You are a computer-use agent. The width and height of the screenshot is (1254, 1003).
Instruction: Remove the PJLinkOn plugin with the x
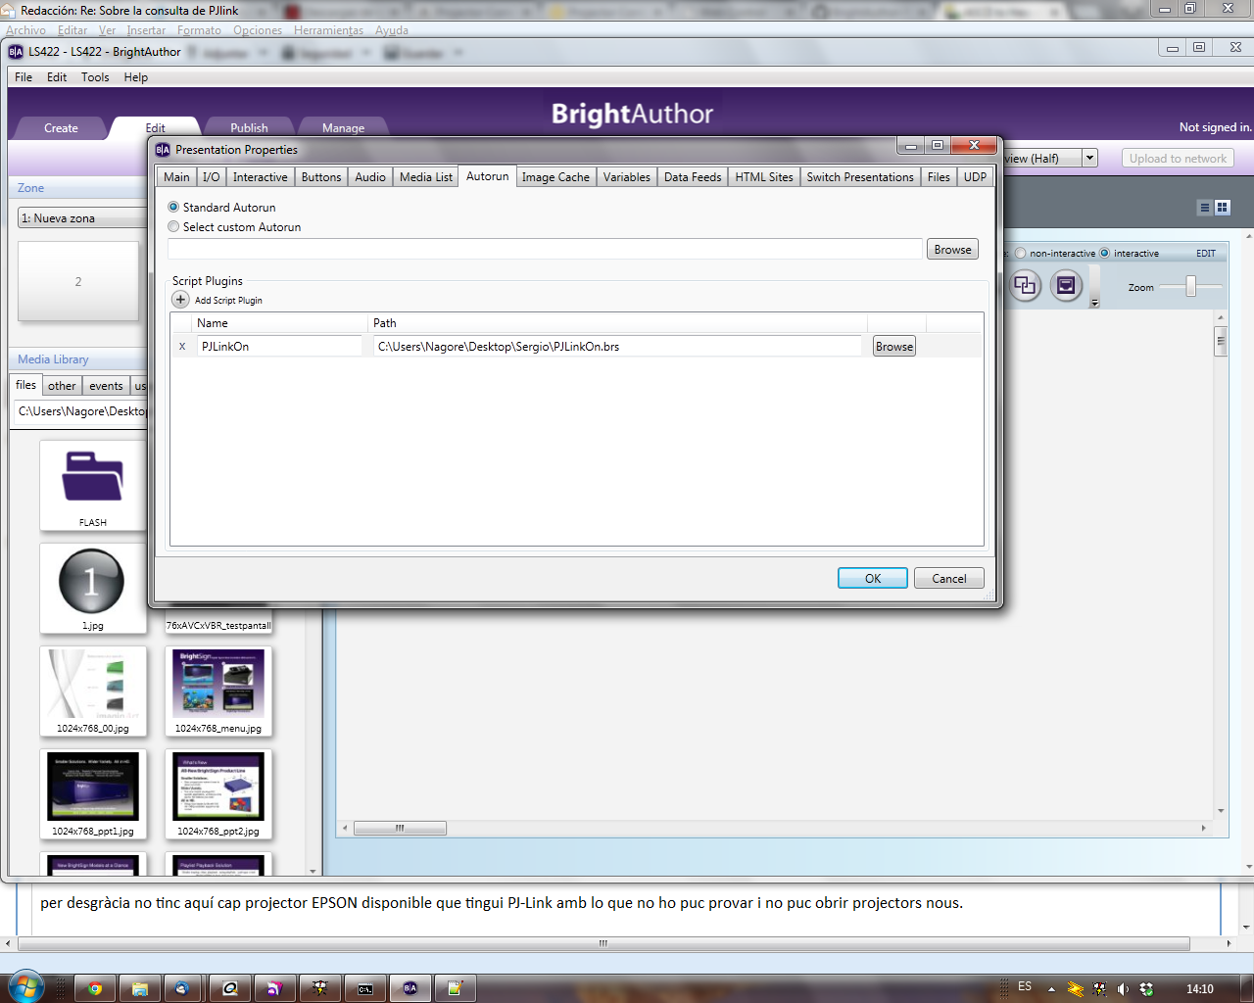tap(182, 346)
